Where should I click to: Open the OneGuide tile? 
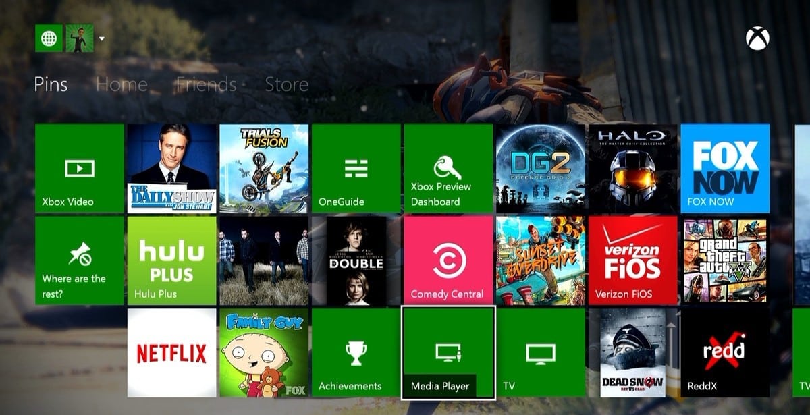tap(356, 169)
